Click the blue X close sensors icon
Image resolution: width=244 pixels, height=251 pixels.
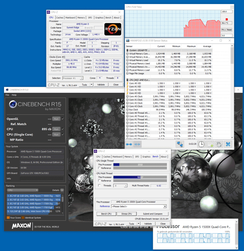coord(228,144)
